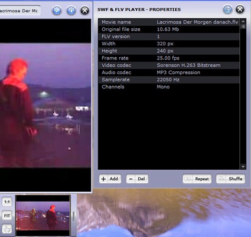Screen dimensions: 251x237
Task: Click the vertical slider handle beside thumbnail
Action: [x=73, y=216]
